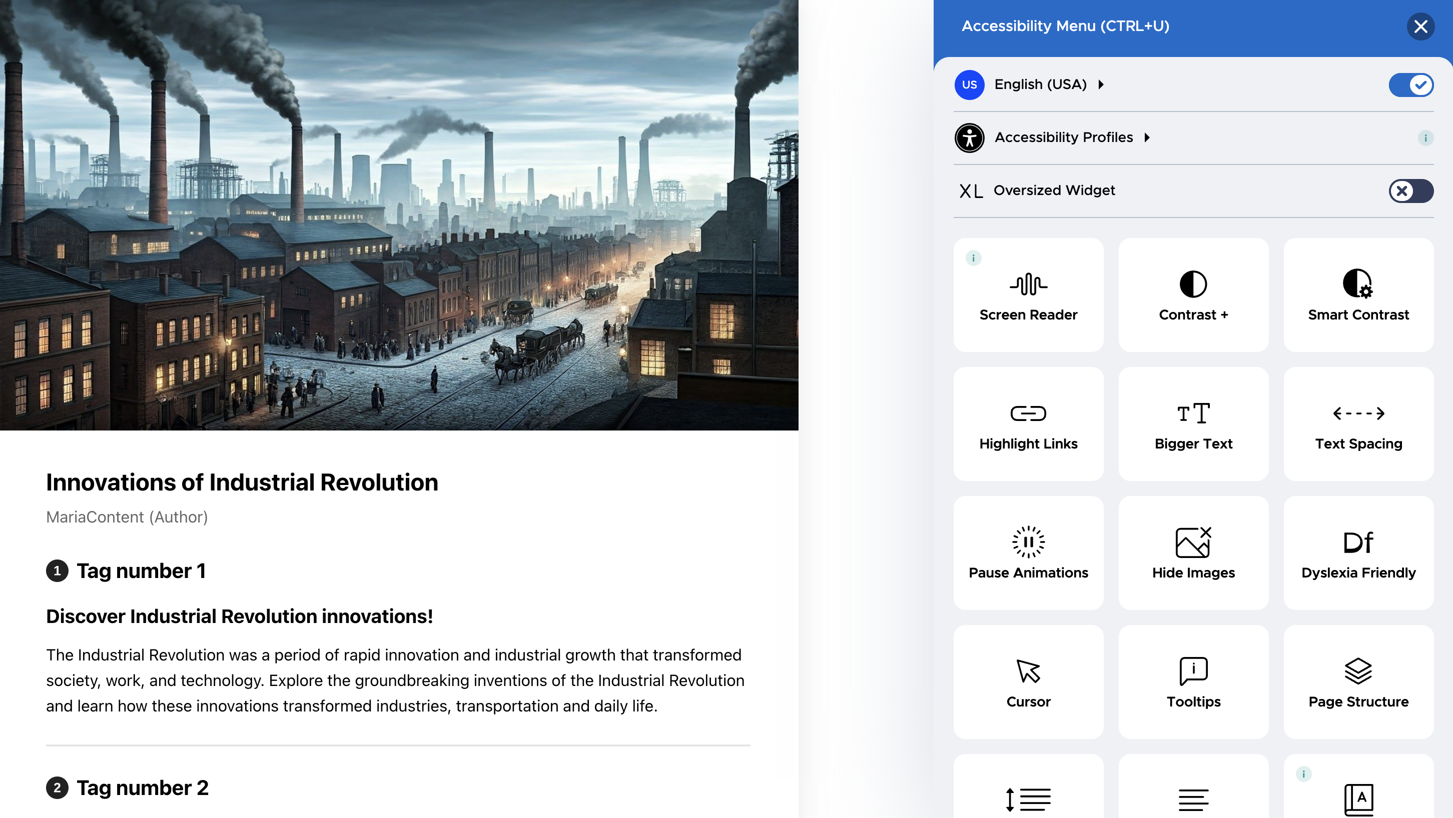Click the line height icon tile
This screenshot has width=1453, height=818.
pyautogui.click(x=1028, y=787)
